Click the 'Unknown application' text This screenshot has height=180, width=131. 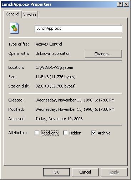53,53
